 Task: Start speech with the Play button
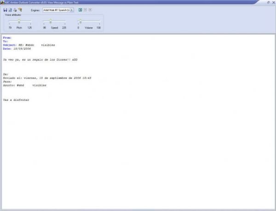point(80,10)
